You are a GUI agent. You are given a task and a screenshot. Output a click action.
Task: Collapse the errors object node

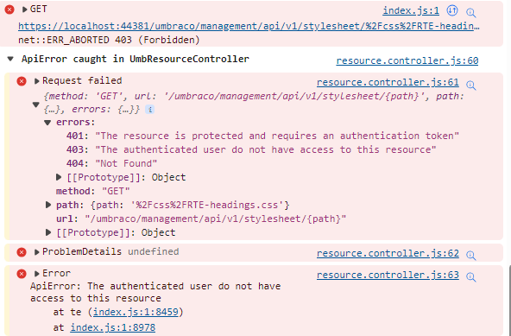click(x=47, y=123)
